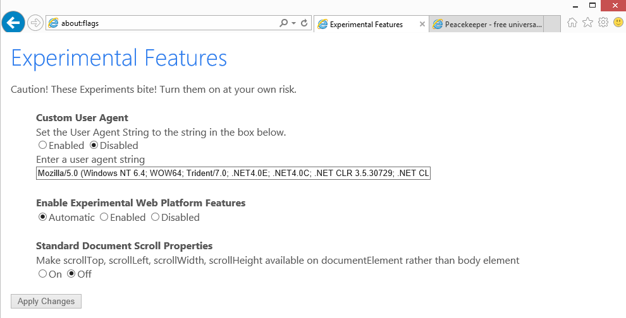Click the Home icon
This screenshot has width=626, height=318.
click(572, 22)
